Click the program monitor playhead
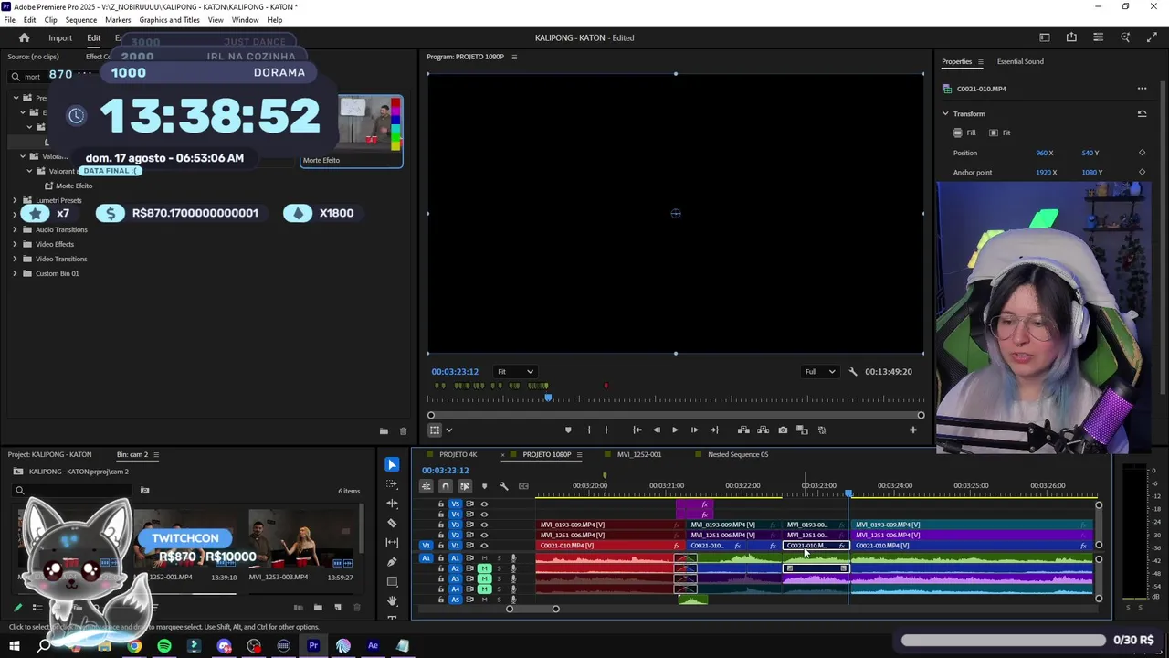The height and width of the screenshot is (658, 1169). coord(548,397)
